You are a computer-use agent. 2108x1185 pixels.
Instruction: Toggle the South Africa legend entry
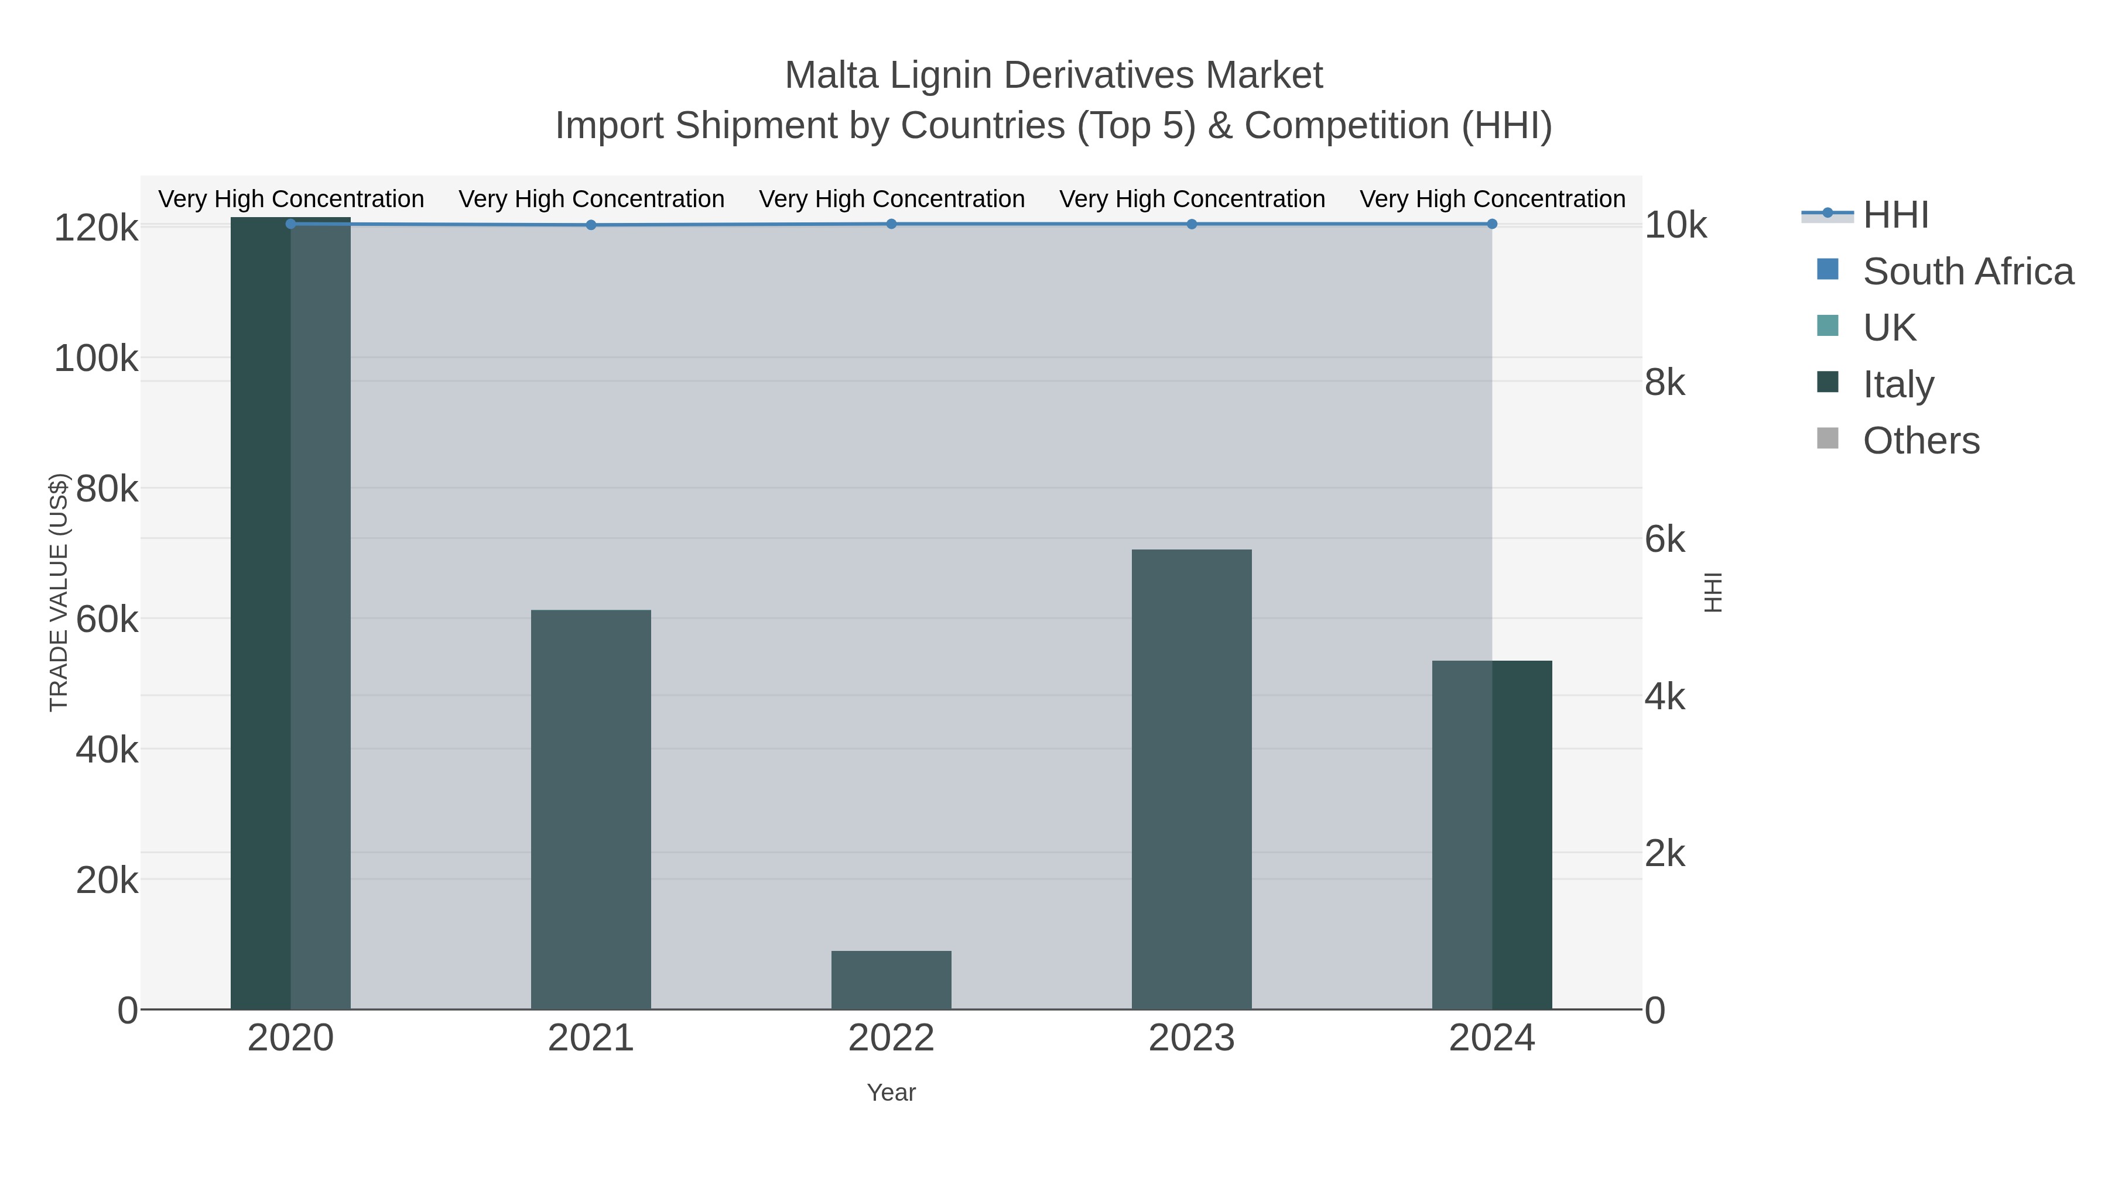click(1945, 272)
